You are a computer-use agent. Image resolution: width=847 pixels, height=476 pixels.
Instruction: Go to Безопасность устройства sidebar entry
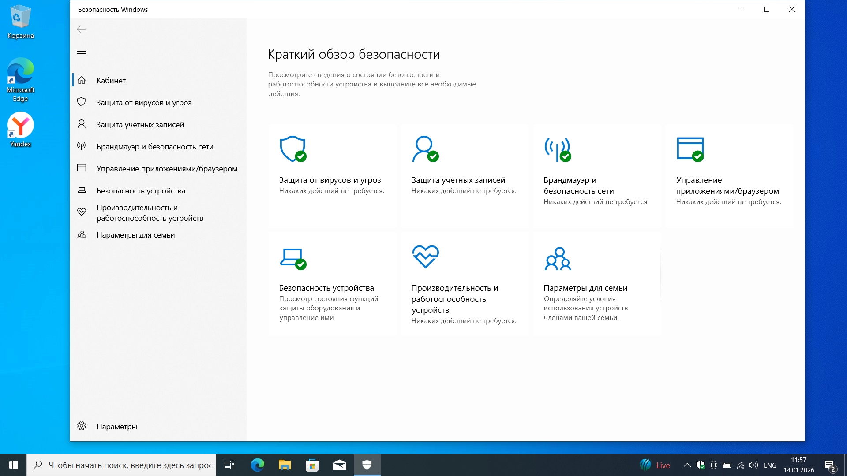click(141, 191)
